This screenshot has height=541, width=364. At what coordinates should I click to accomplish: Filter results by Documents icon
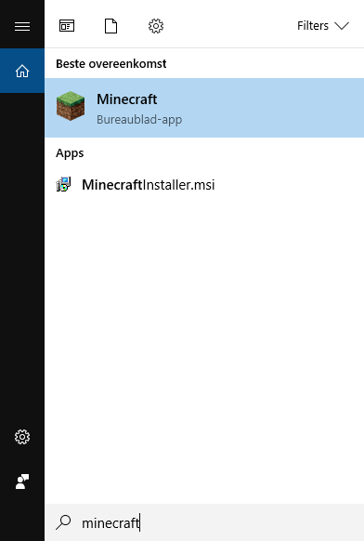pyautogui.click(x=110, y=26)
